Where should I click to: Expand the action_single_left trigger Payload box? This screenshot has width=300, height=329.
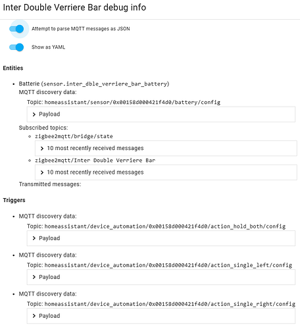coord(161,277)
